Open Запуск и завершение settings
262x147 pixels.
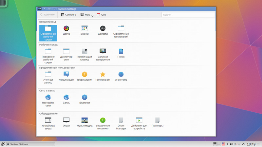coord(103,55)
